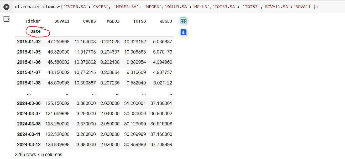Click WEGE3 value 37.130001

coord(161,103)
